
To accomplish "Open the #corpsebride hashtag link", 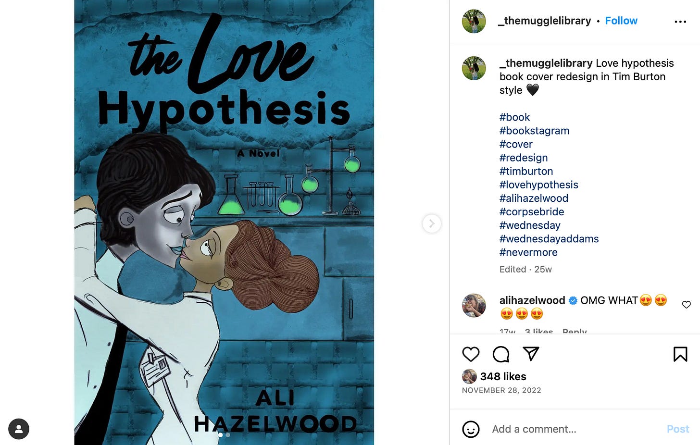I will coord(532,211).
